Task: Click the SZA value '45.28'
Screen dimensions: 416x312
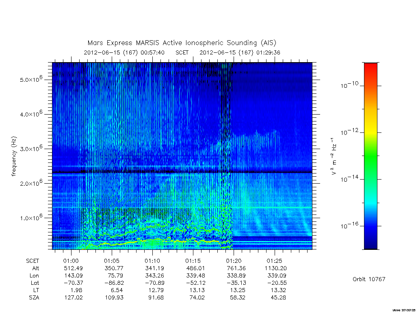Action: 278,298
